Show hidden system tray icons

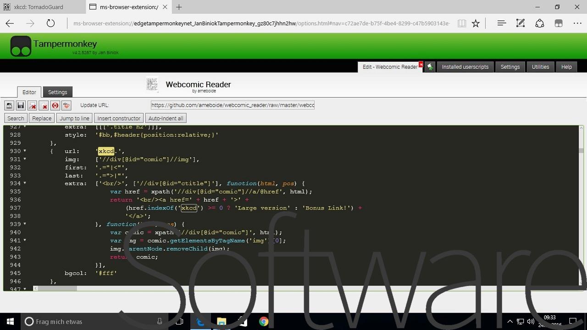click(510, 321)
